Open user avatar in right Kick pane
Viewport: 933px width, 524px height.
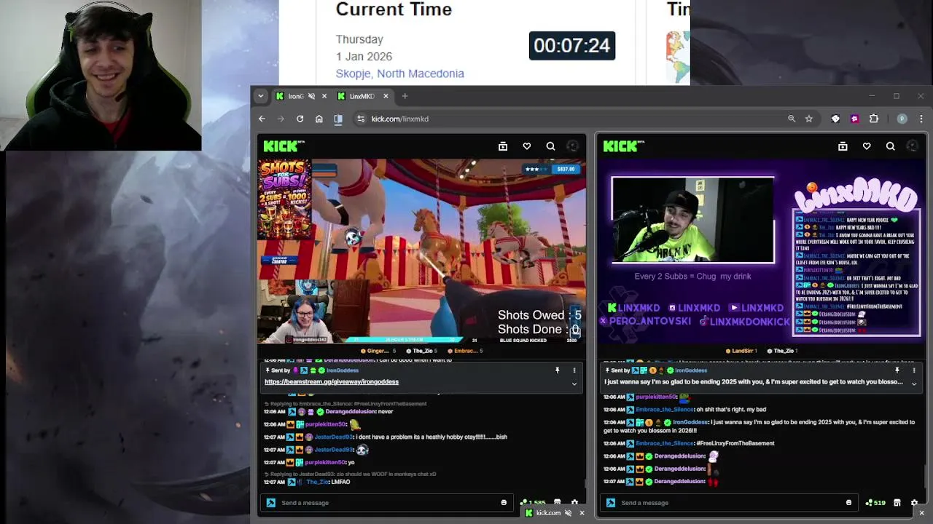pos(913,146)
